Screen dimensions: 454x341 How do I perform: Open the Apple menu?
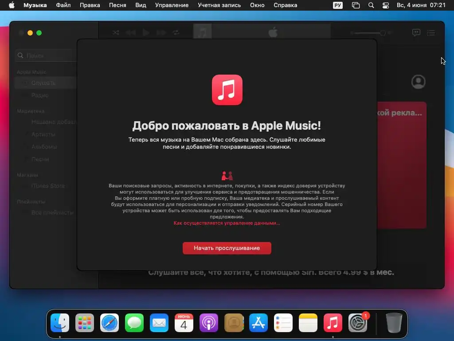(12, 5)
